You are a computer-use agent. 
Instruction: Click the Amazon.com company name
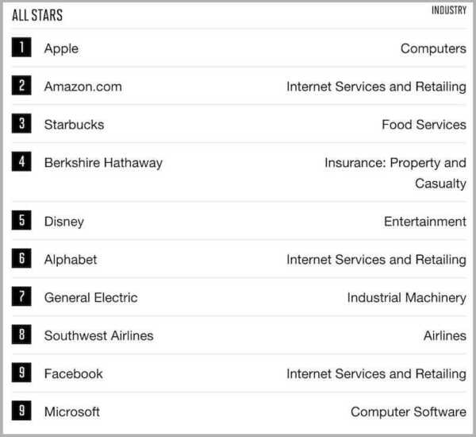pos(83,87)
